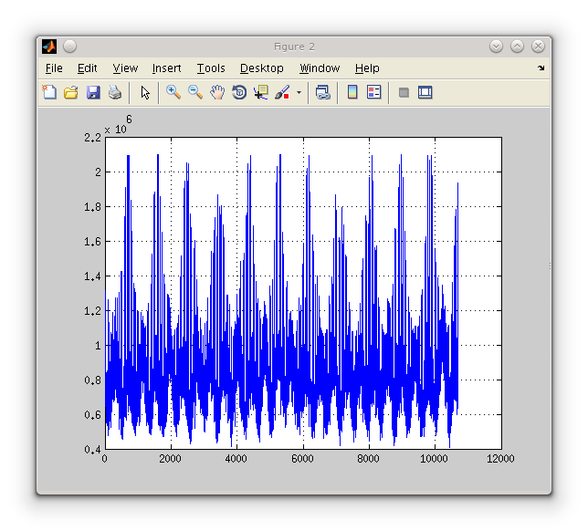Print the figure via printer icon

coord(115,92)
